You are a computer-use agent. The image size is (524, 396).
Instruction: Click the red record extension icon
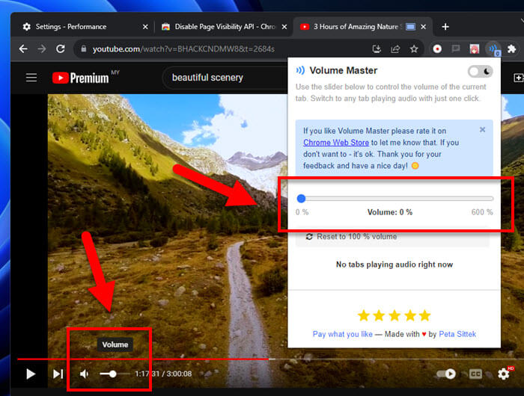pos(437,49)
